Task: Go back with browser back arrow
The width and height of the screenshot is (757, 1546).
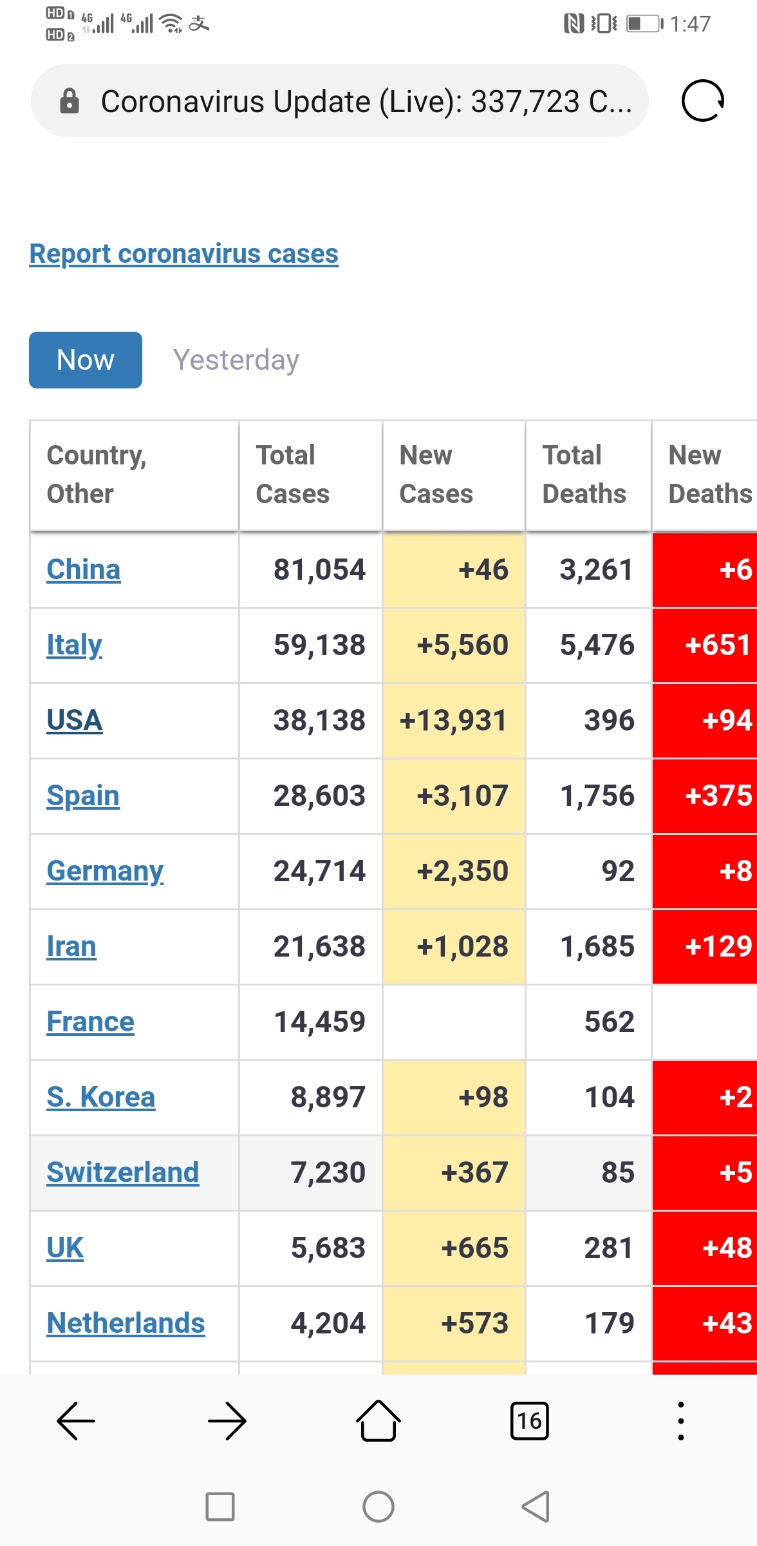Action: [76, 1420]
